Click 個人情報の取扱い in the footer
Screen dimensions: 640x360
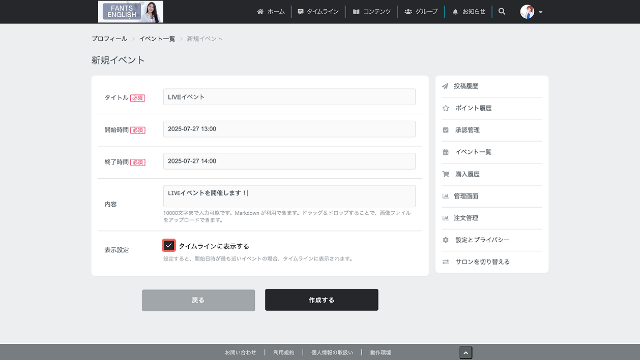pyautogui.click(x=332, y=352)
